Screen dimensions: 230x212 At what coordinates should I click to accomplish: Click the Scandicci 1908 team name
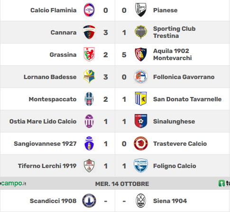coord(53,201)
